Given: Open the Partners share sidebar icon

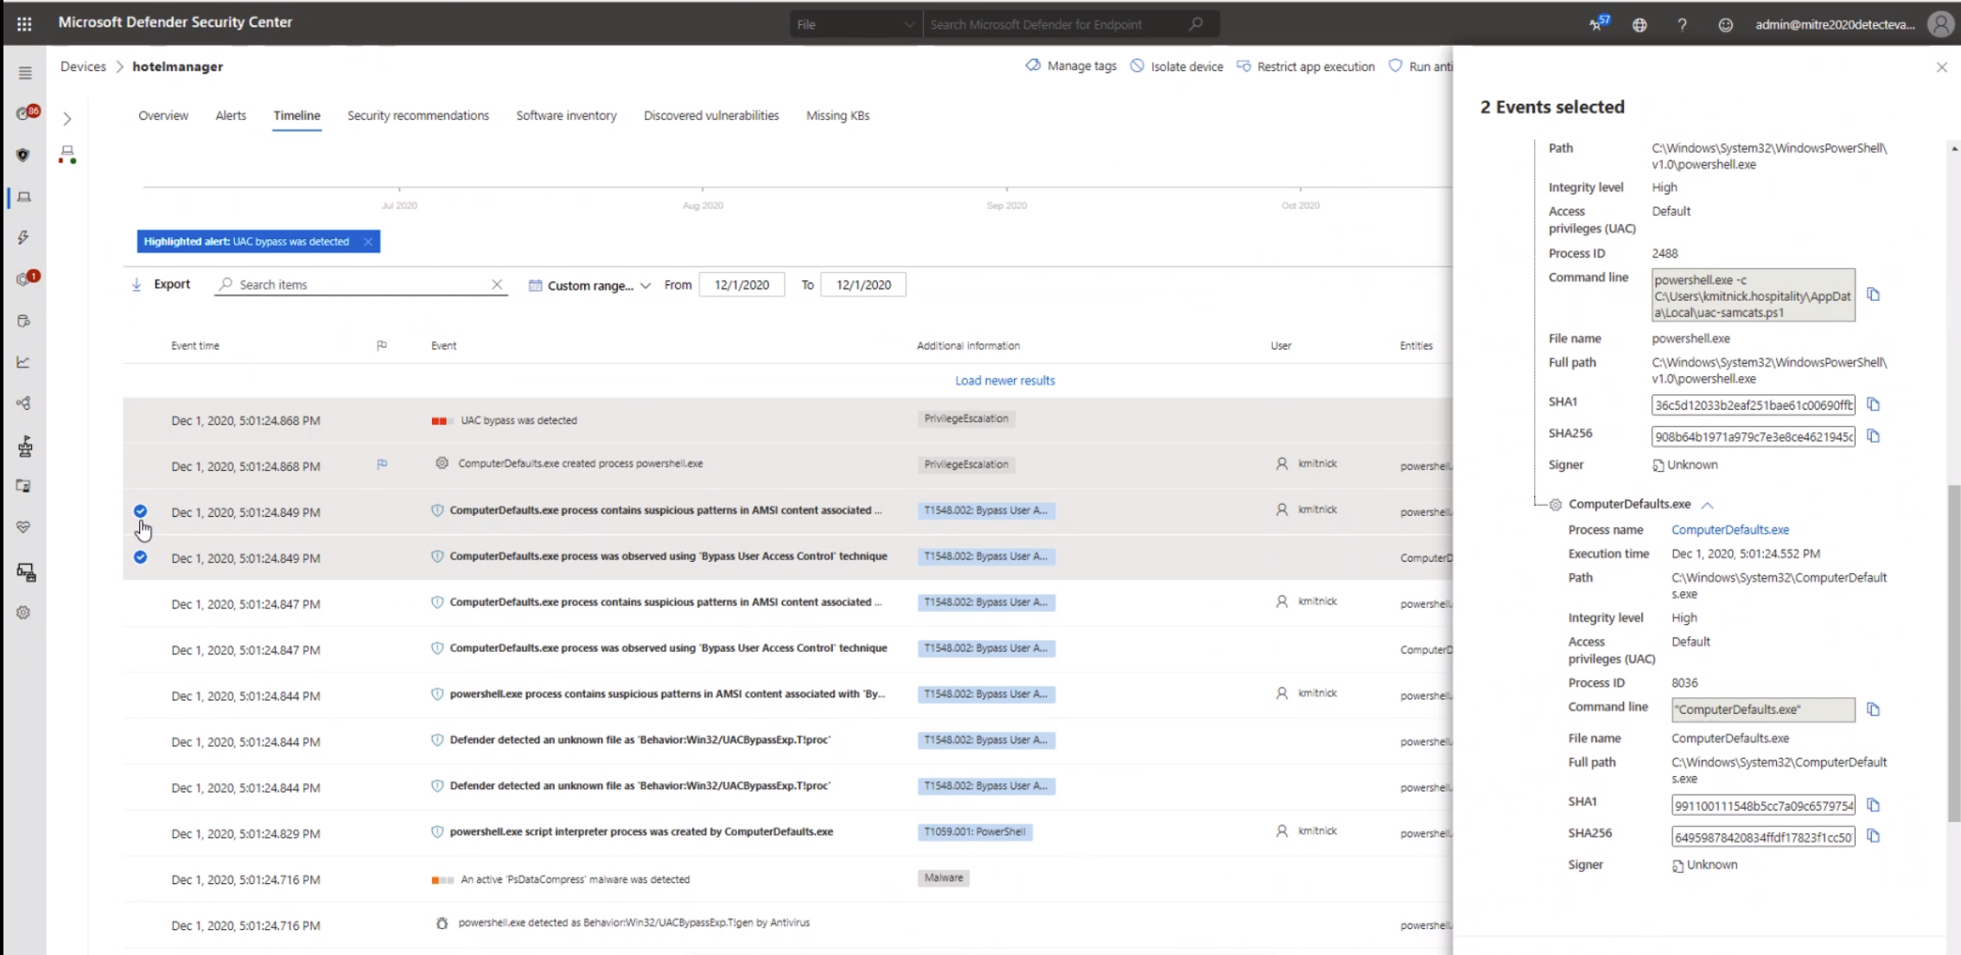Looking at the screenshot, I should click(x=23, y=404).
